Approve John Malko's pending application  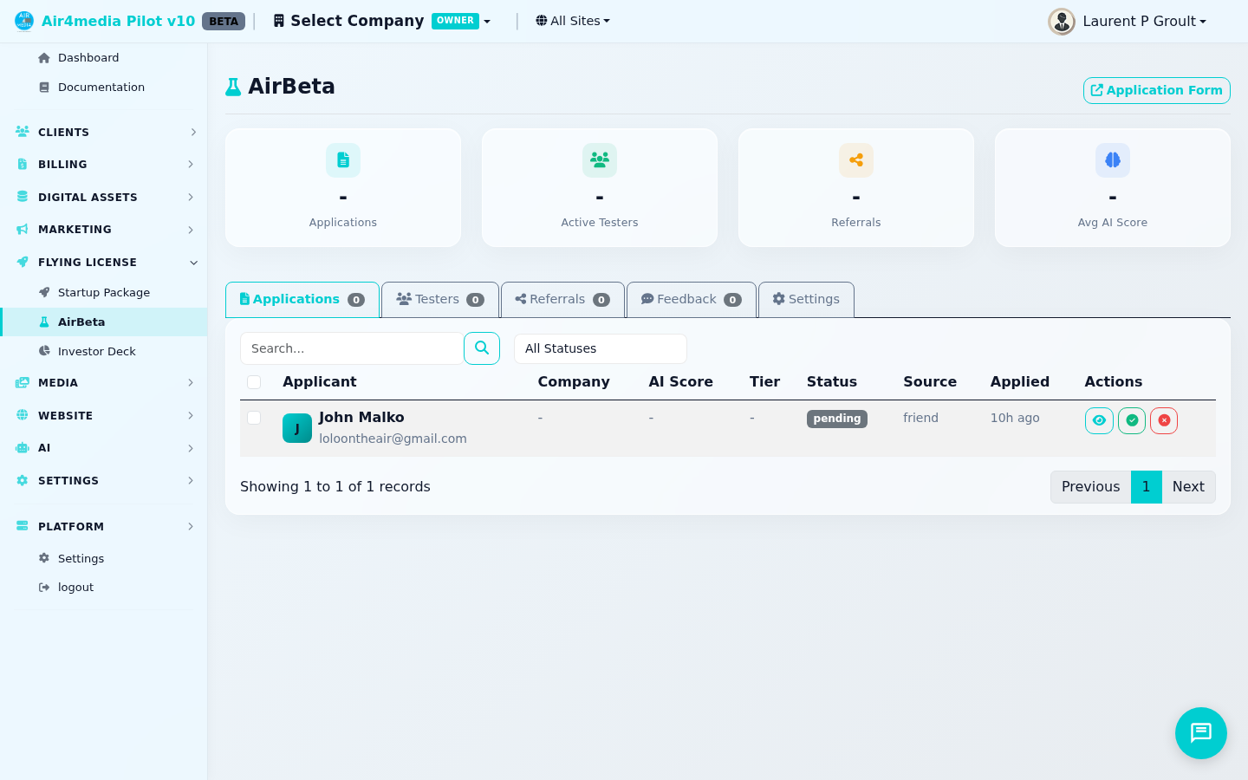1132,420
